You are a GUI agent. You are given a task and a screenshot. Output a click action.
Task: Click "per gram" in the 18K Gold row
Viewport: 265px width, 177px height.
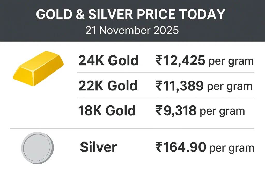tap(223, 111)
